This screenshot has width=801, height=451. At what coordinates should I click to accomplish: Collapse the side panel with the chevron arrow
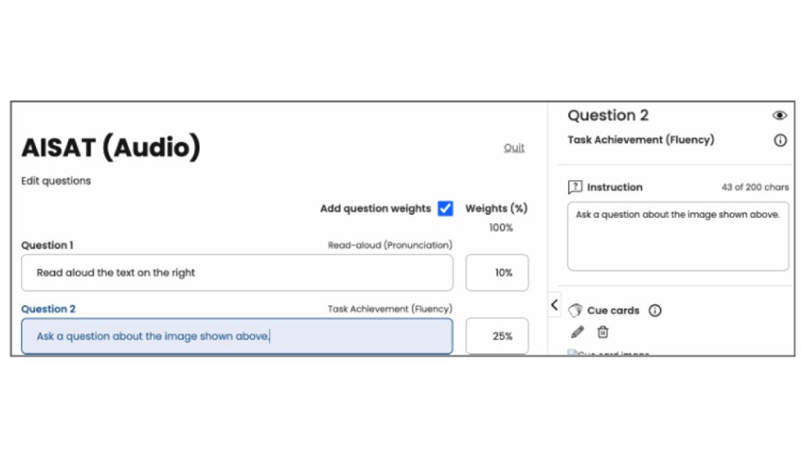tap(554, 305)
